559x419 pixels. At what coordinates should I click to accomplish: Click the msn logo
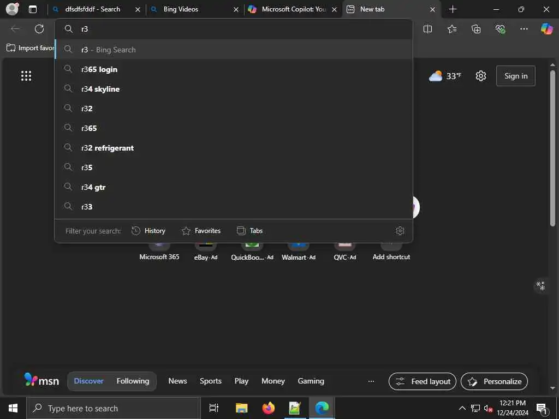tap(41, 380)
